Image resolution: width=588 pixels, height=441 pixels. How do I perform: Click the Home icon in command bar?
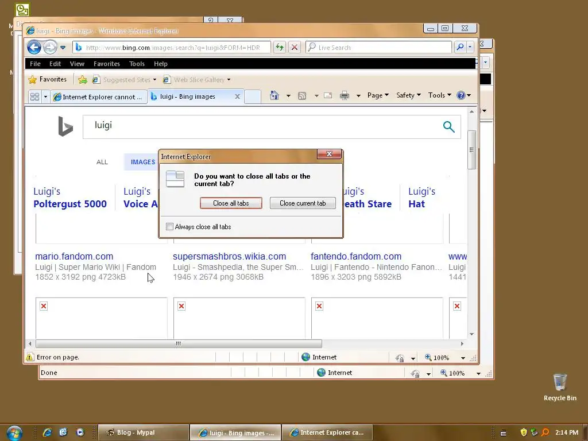[x=274, y=96]
